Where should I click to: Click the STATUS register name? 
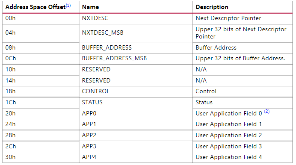point(92,102)
